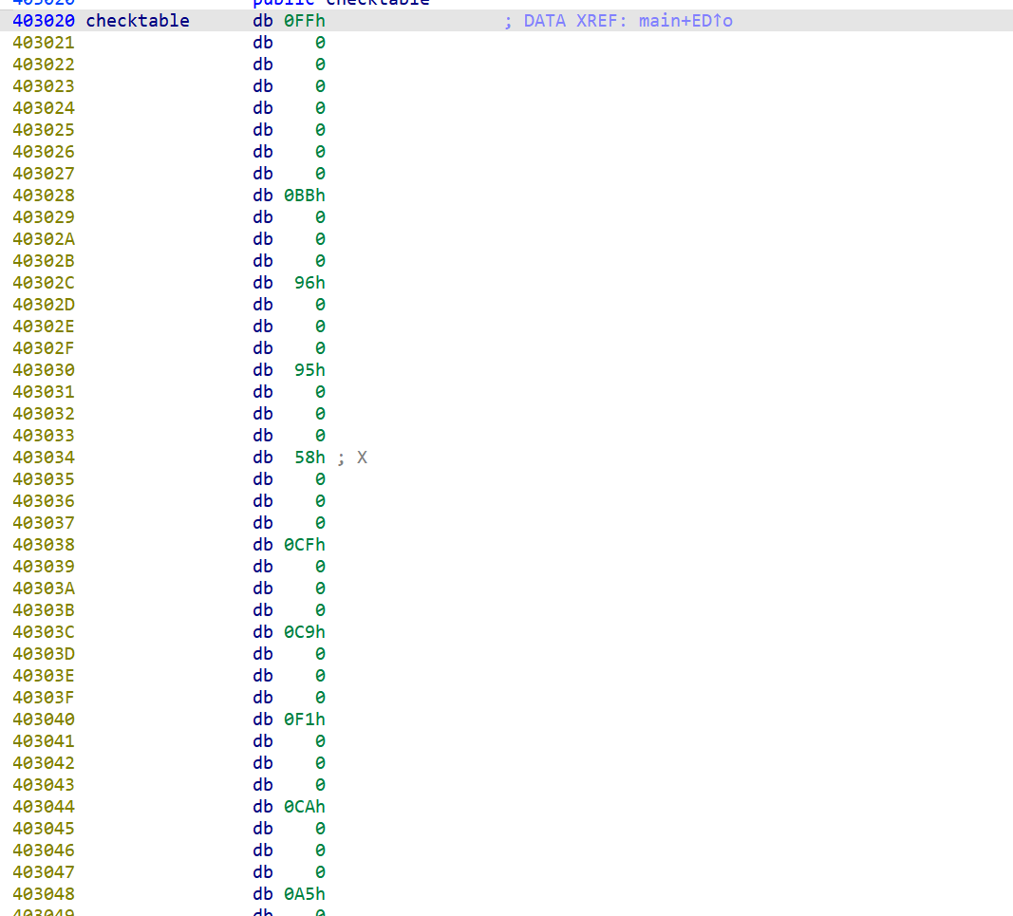This screenshot has width=1013, height=916.
Task: Select address 403033
Action: [44, 436]
